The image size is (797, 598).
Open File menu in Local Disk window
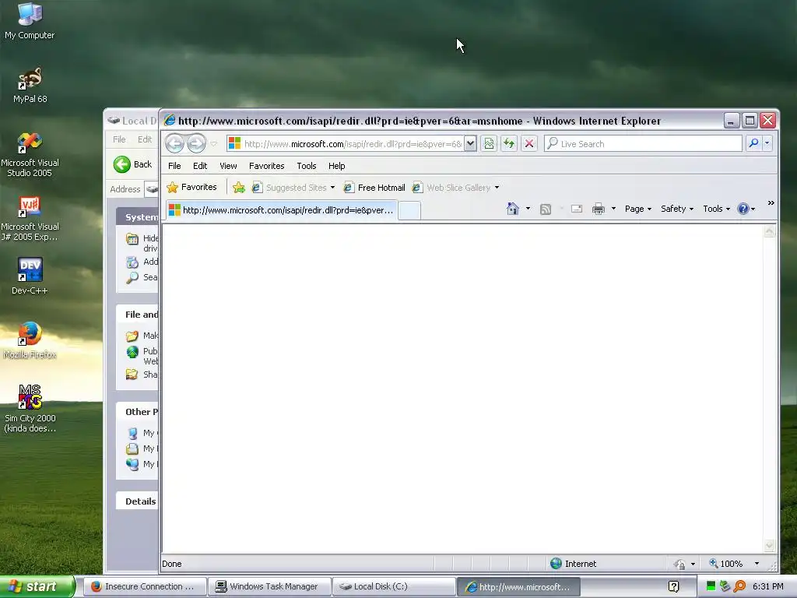click(x=119, y=139)
